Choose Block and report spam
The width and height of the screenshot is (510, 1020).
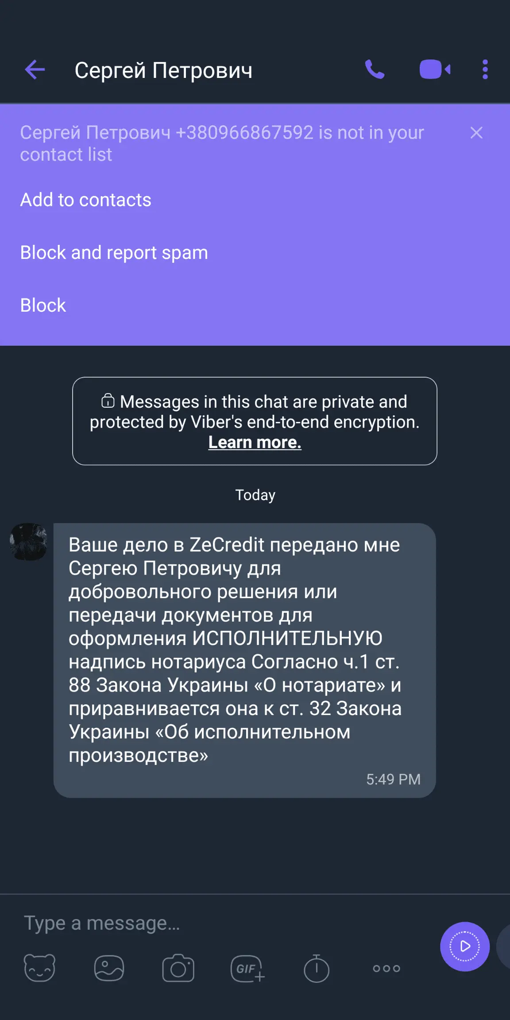[x=114, y=253]
